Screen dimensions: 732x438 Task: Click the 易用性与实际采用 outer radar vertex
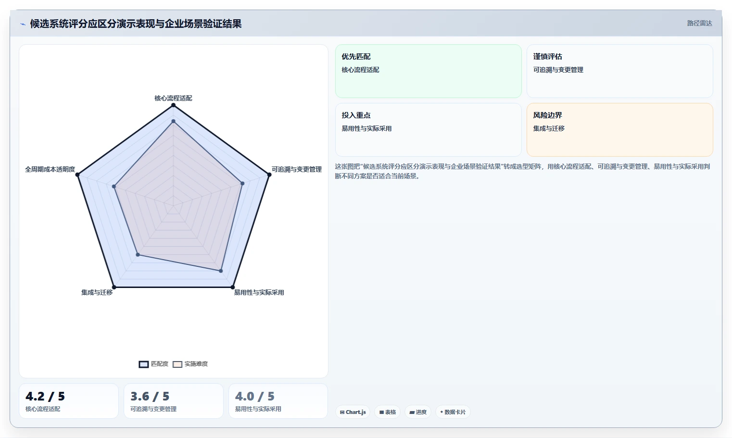[x=233, y=288]
